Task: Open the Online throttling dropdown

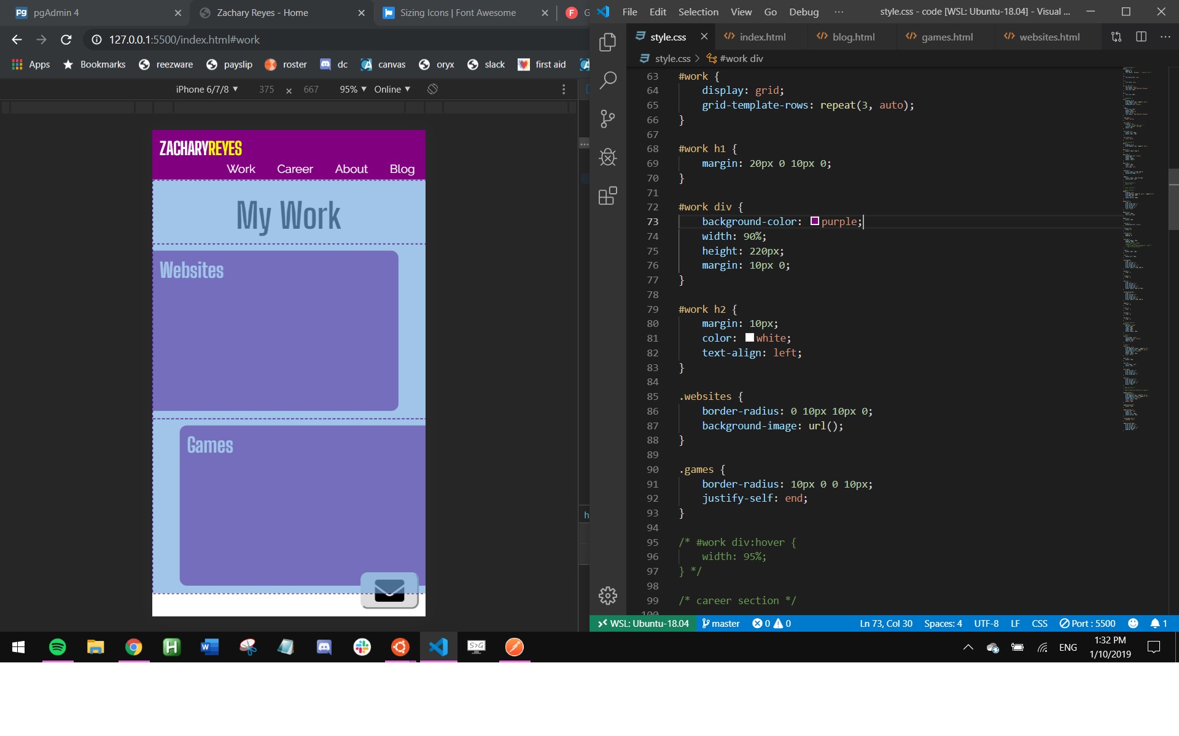Action: tap(392, 90)
